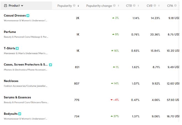This screenshot has width=182, height=125.
Task: Sort by Popularity change column
Action: pos(118,6)
